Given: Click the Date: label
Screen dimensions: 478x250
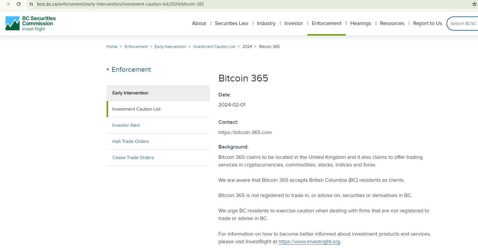Looking at the screenshot, I should 225,95.
